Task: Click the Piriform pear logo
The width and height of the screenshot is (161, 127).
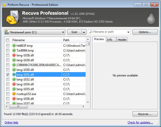Action: (x=151, y=18)
